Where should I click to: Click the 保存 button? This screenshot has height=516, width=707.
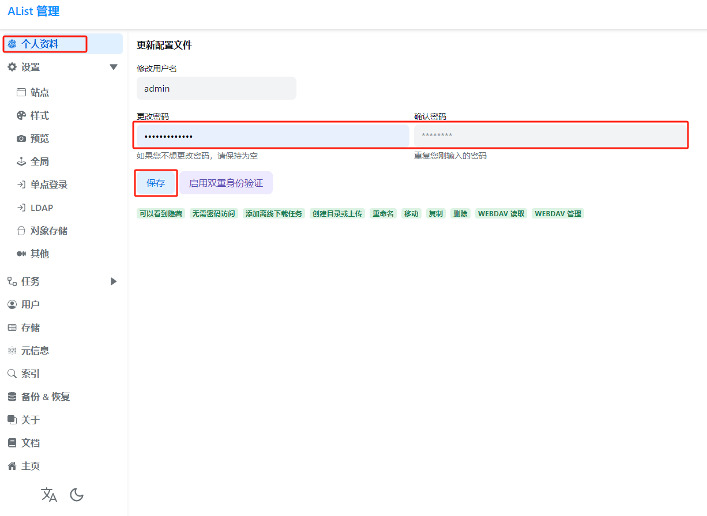156,183
